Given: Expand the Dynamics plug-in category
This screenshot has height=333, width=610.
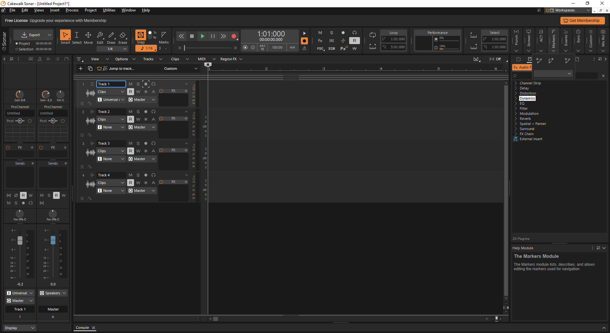Looking at the screenshot, I should coord(516,98).
